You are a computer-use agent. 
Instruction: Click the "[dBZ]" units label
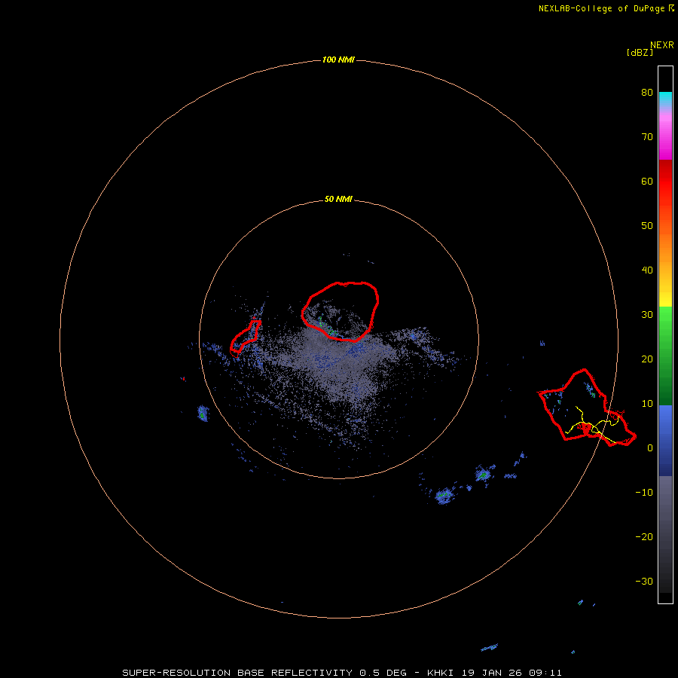(x=640, y=53)
